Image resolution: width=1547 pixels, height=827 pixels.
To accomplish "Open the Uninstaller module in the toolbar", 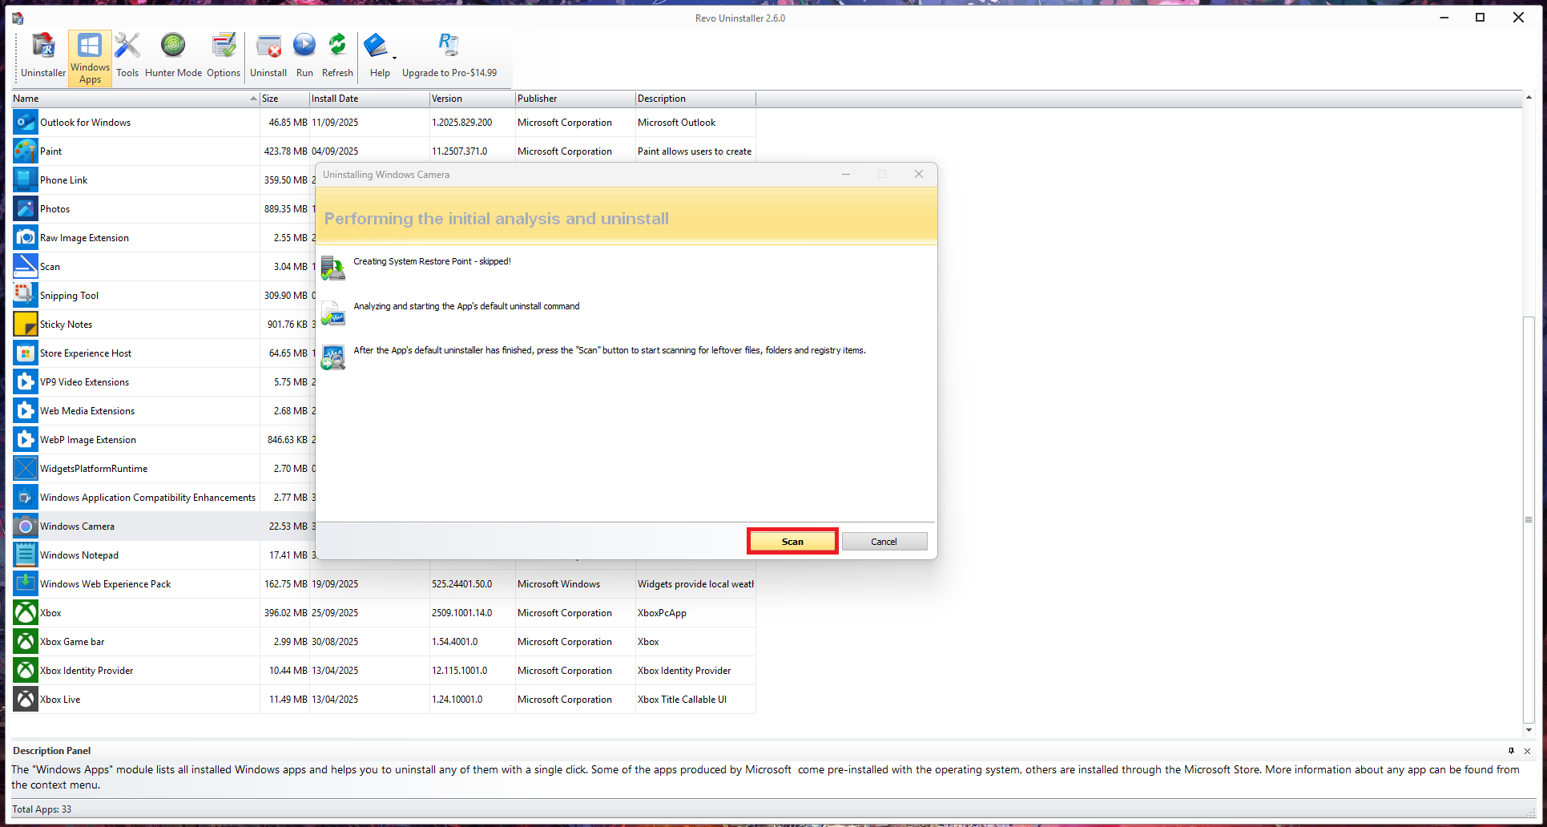I will point(43,56).
